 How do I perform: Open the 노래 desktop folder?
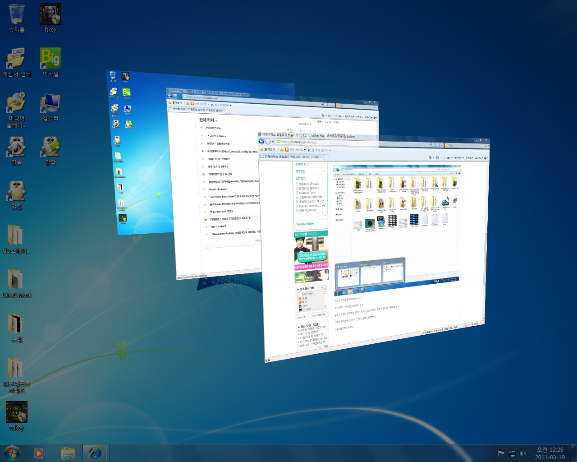click(x=17, y=328)
